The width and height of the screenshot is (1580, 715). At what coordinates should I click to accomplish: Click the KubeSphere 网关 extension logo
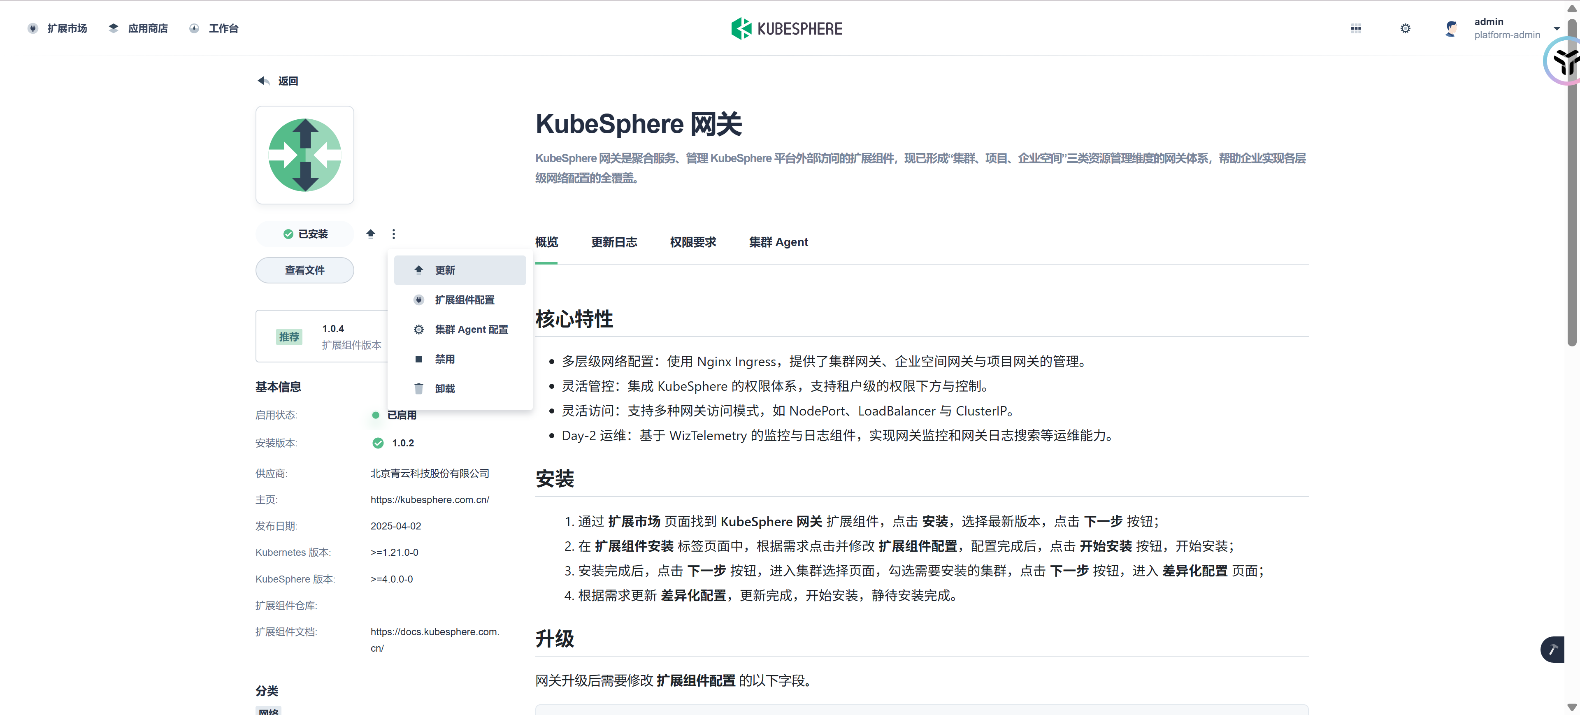pos(305,155)
